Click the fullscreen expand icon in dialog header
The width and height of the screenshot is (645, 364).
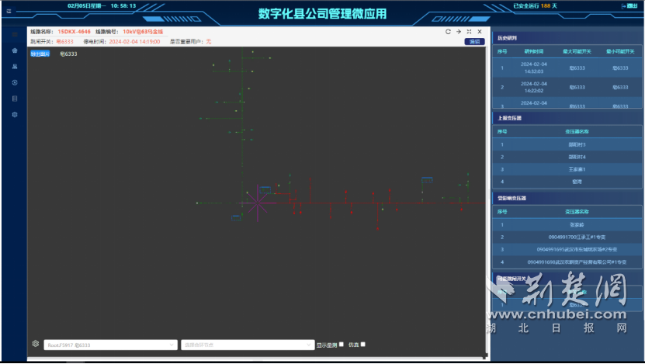click(x=469, y=32)
